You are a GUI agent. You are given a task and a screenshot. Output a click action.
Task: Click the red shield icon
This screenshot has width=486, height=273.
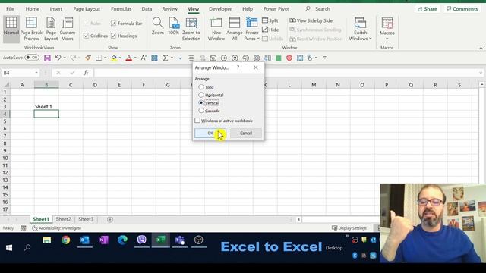point(289,58)
